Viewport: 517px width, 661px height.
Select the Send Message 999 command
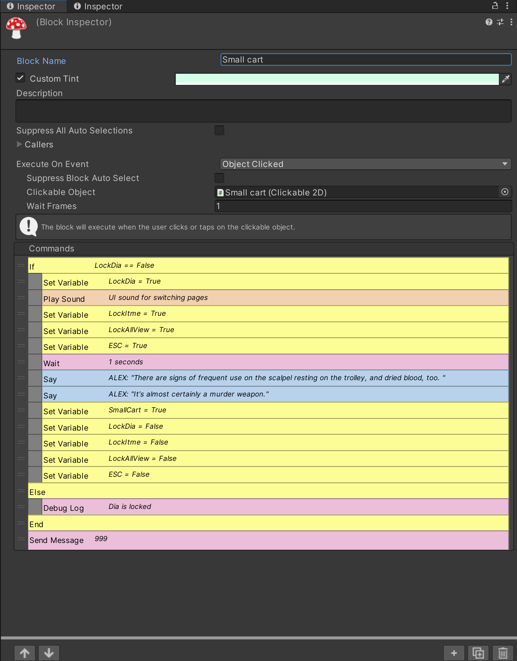(x=268, y=540)
